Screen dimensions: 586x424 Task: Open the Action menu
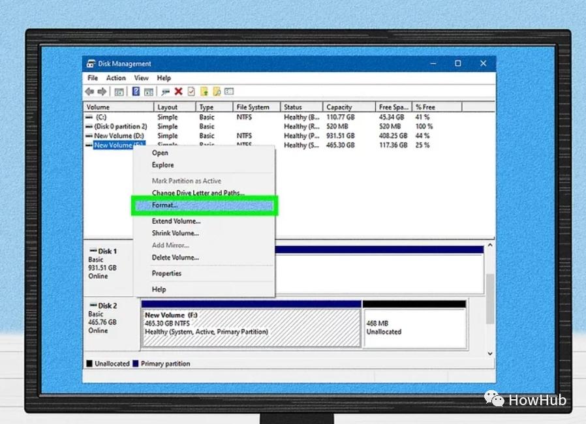click(116, 78)
